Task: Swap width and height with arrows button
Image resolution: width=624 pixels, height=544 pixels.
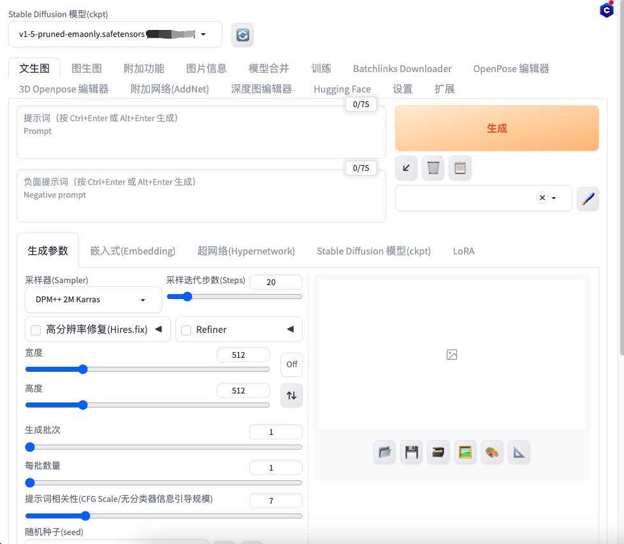Action: 291,395
